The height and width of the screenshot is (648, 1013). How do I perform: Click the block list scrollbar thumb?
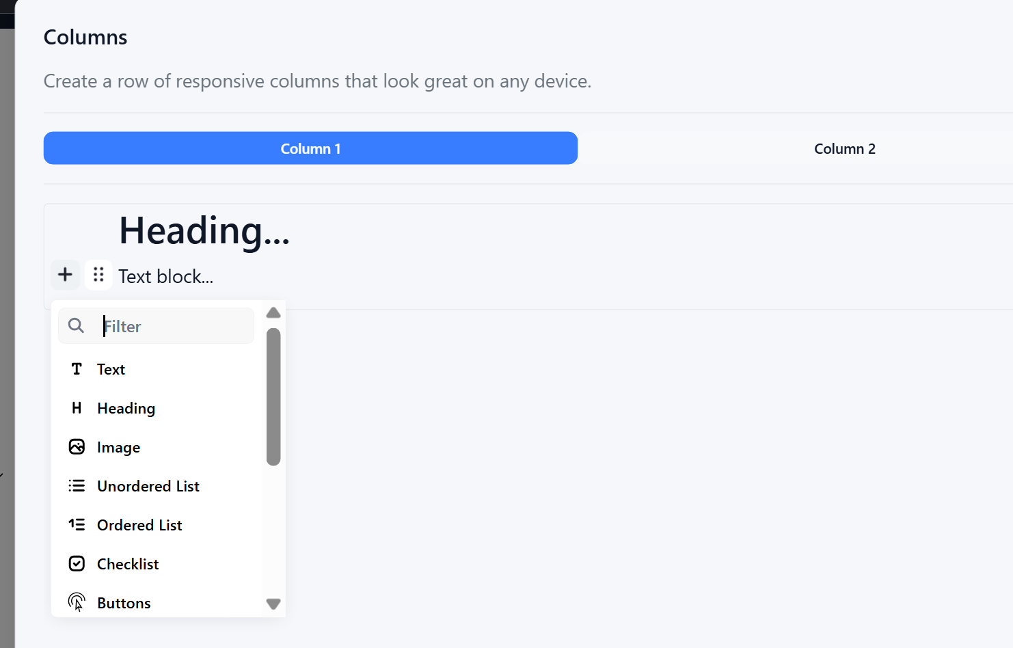(273, 396)
